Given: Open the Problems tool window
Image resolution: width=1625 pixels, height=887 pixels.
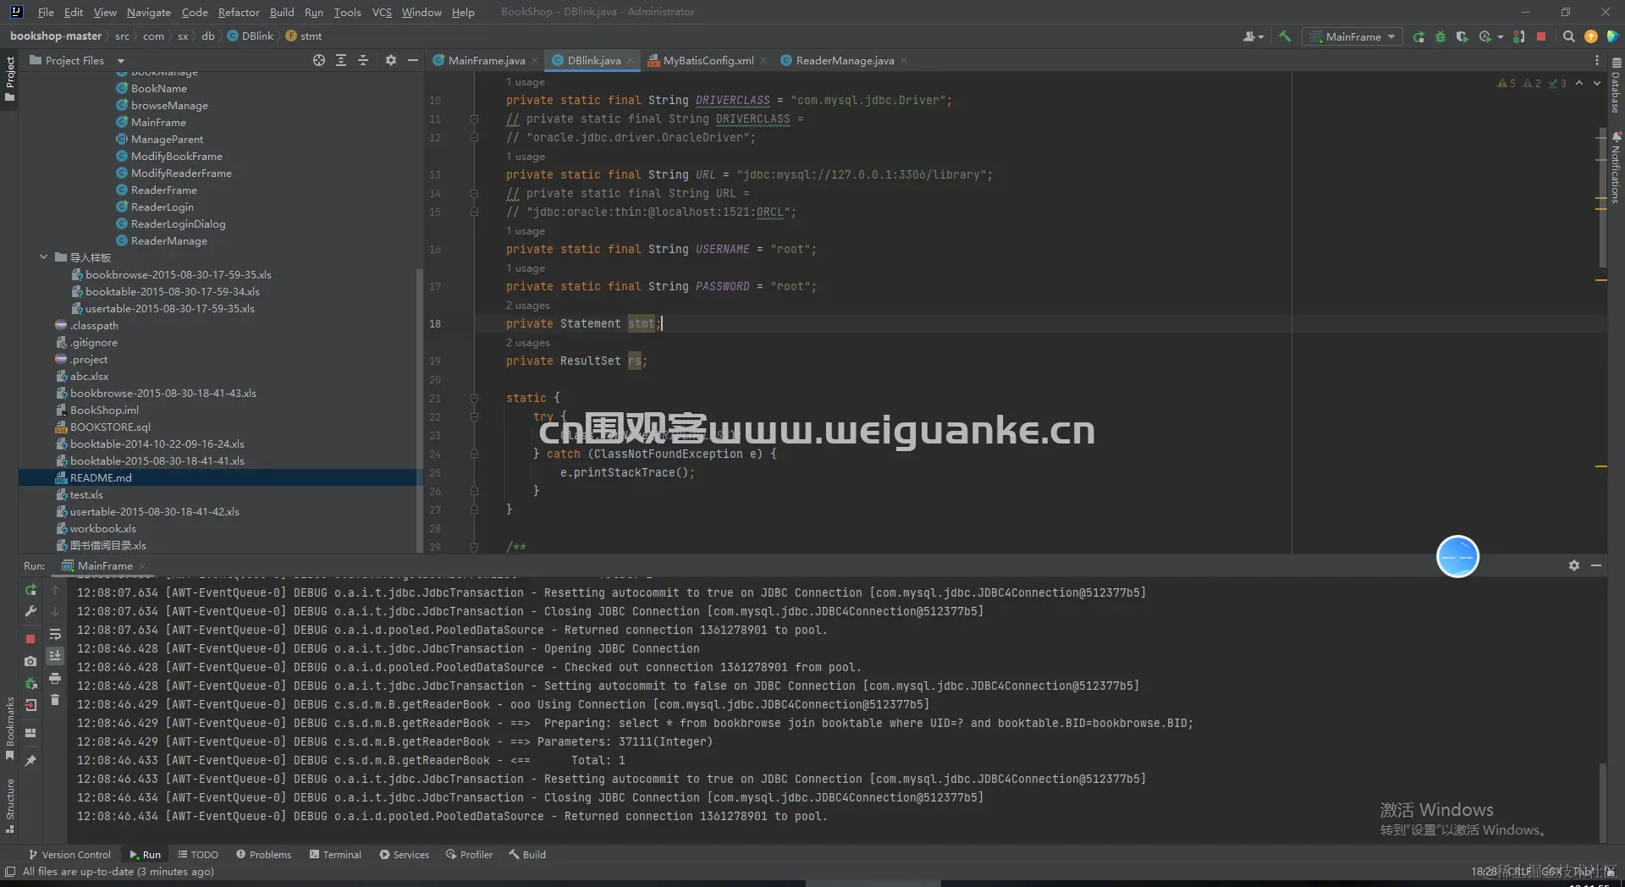Looking at the screenshot, I should tap(263, 855).
